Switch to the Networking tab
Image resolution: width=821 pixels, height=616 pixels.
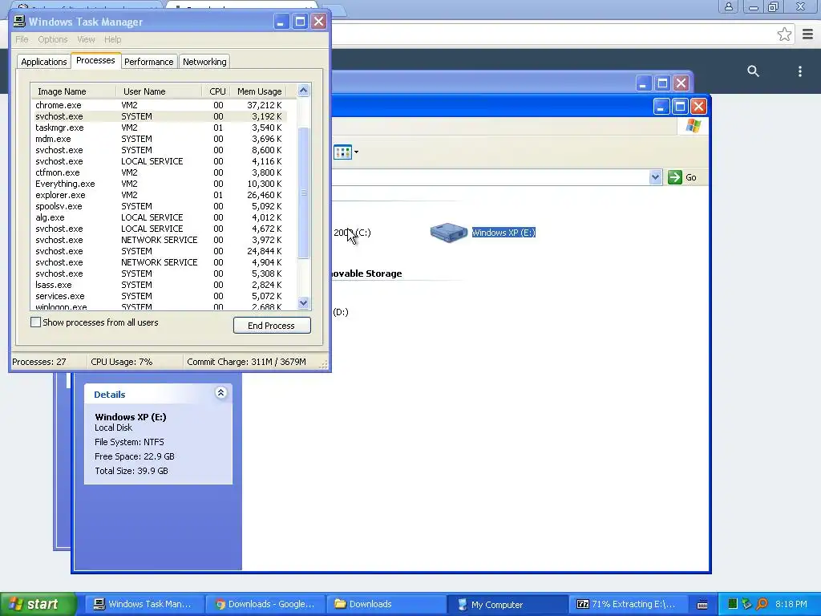[204, 62]
